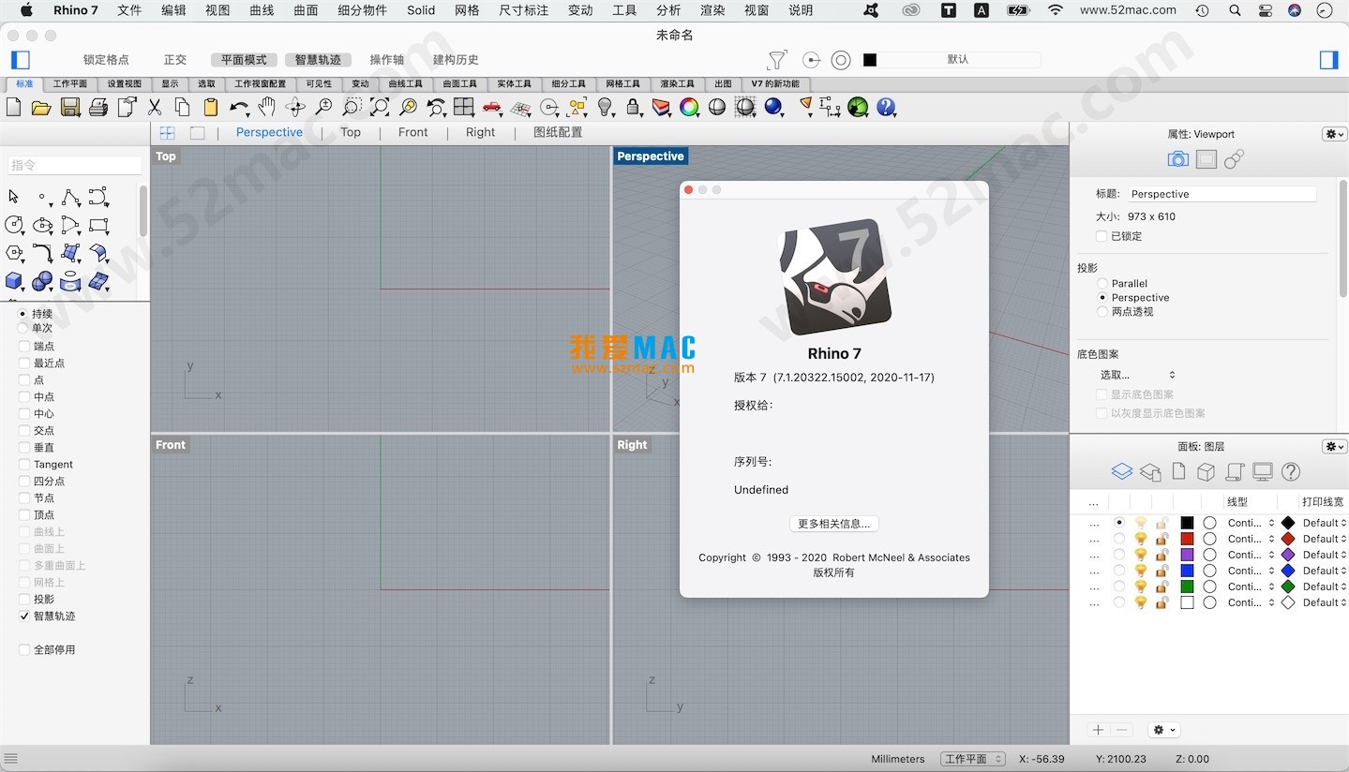Click the Pan view hand icon

(266, 108)
